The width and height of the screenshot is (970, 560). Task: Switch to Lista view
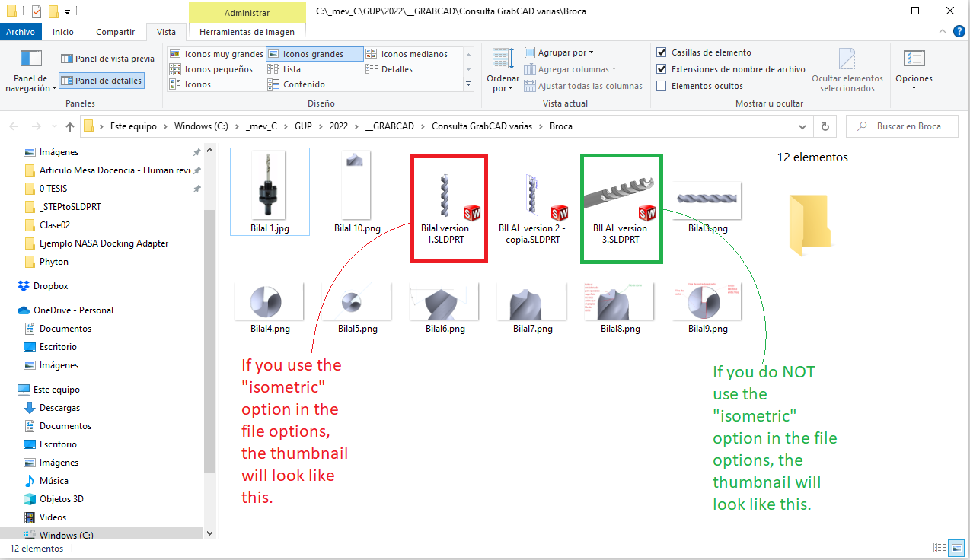290,68
